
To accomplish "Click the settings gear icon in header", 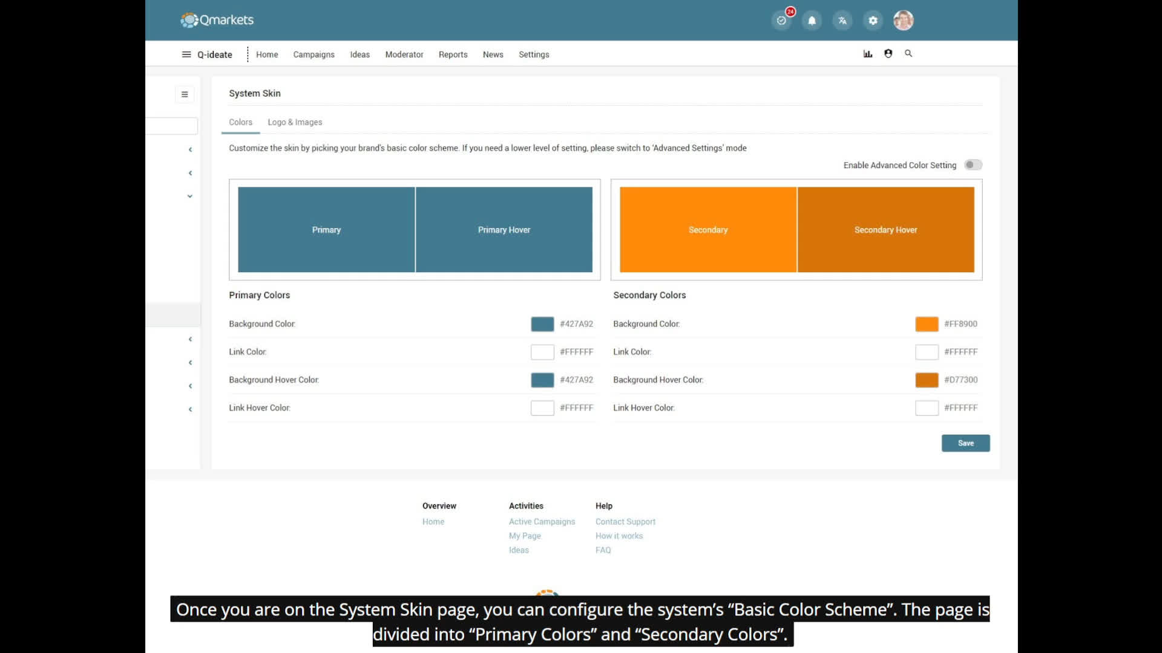I will 873,21.
